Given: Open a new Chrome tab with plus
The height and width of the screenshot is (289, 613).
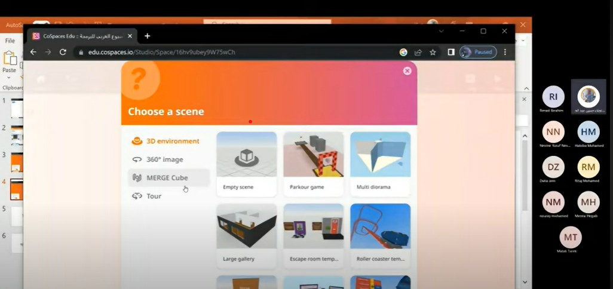Looking at the screenshot, I should point(147,36).
